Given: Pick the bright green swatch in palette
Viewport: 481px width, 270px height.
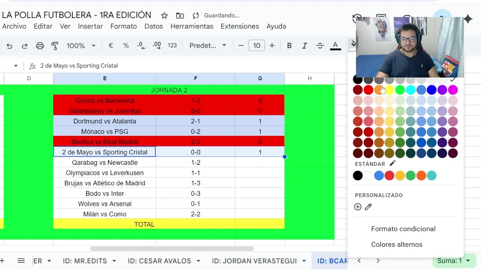Looking at the screenshot, I should pyautogui.click(x=400, y=90).
